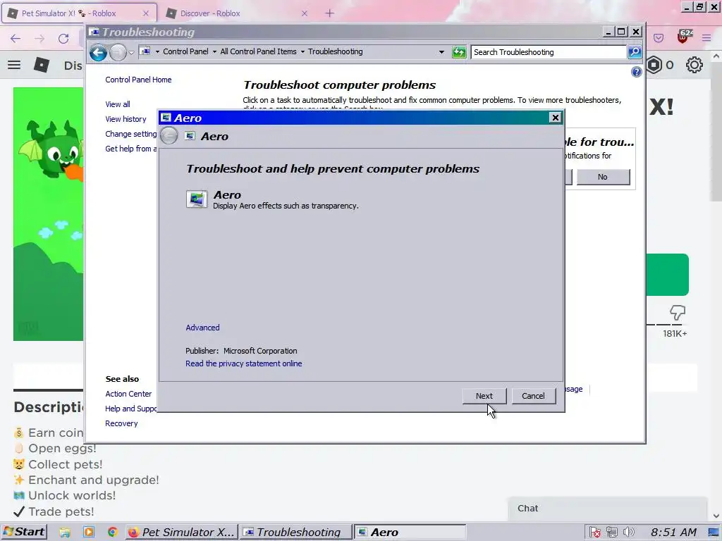
Task: Open the Pocket icon in browser toolbar
Action: pos(659,38)
